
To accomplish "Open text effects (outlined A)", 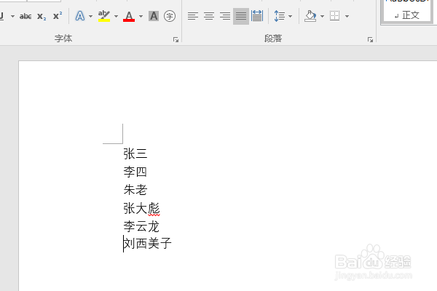I will [80, 16].
